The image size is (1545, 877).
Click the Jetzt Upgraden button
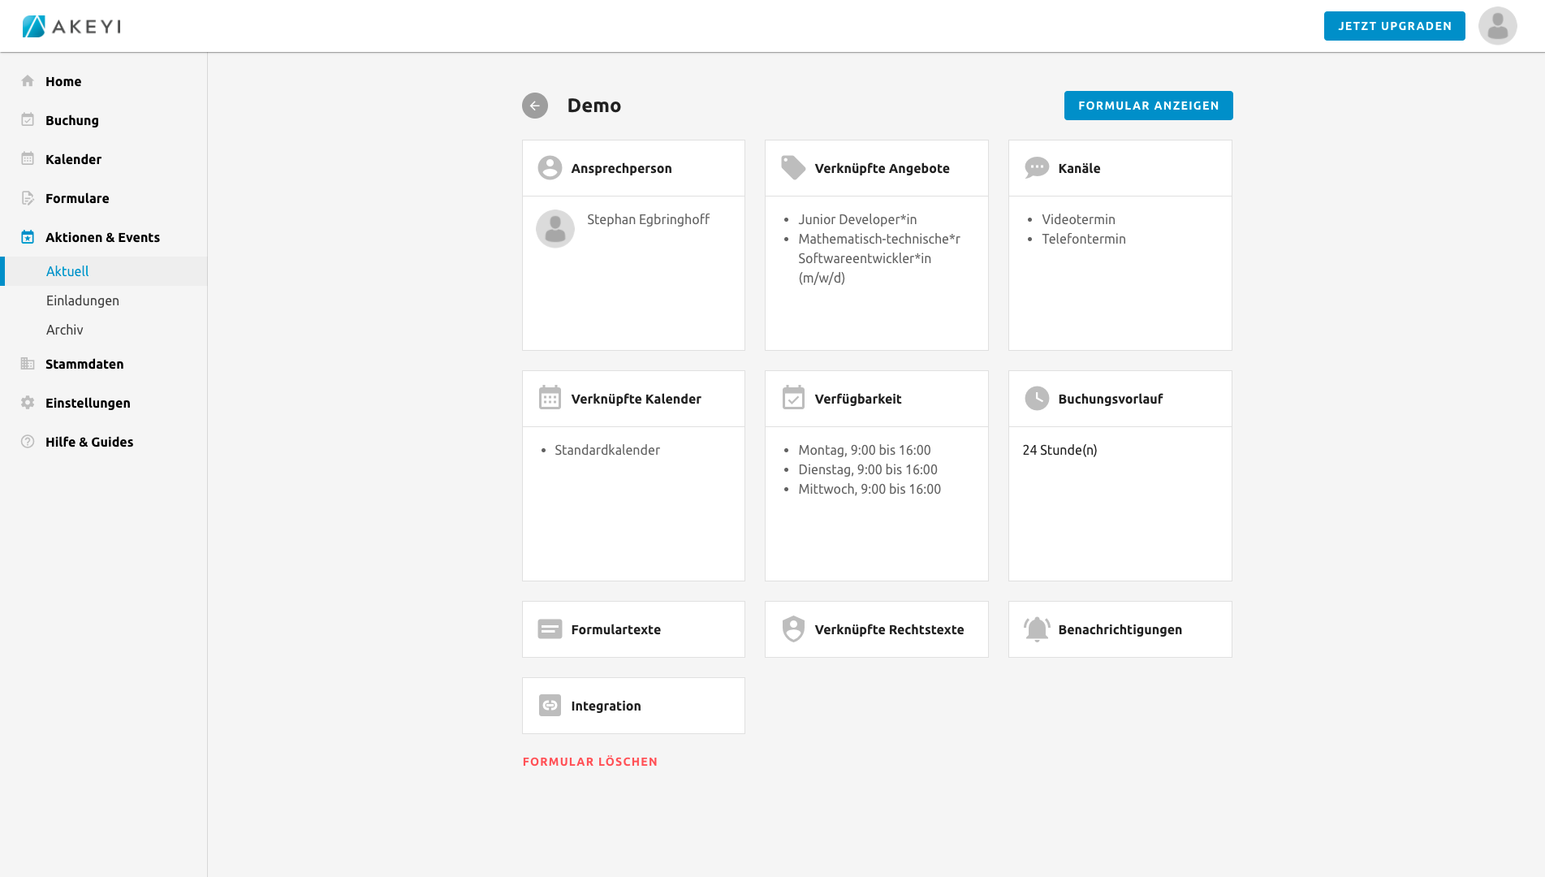coord(1394,26)
